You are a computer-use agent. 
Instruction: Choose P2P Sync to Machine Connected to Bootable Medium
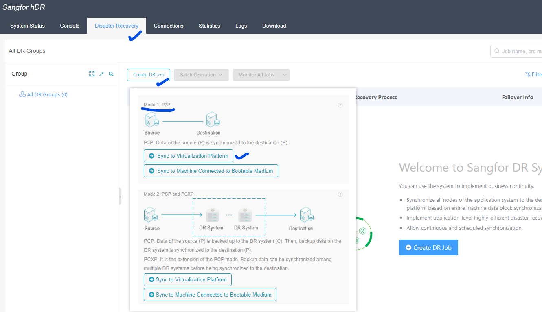click(211, 171)
